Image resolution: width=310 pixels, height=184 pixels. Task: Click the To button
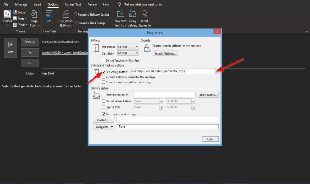click(30, 52)
